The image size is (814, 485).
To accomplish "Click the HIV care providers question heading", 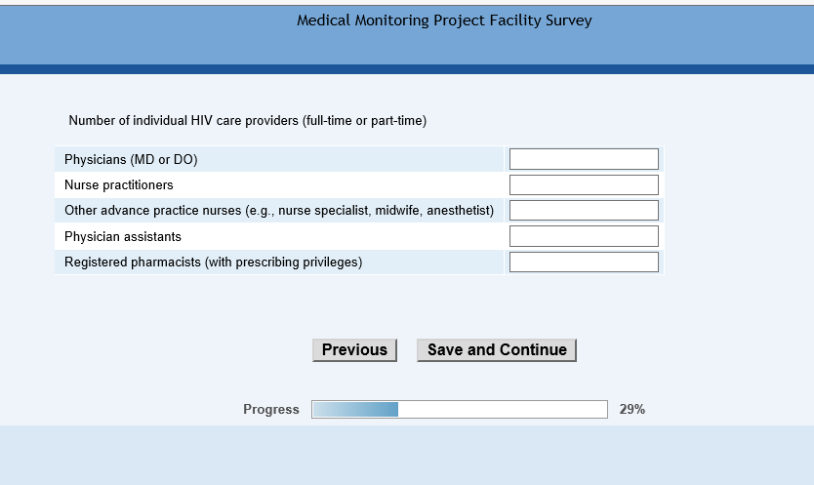I will point(247,121).
